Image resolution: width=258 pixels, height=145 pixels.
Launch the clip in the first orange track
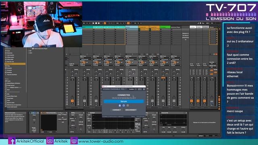tap(139, 29)
